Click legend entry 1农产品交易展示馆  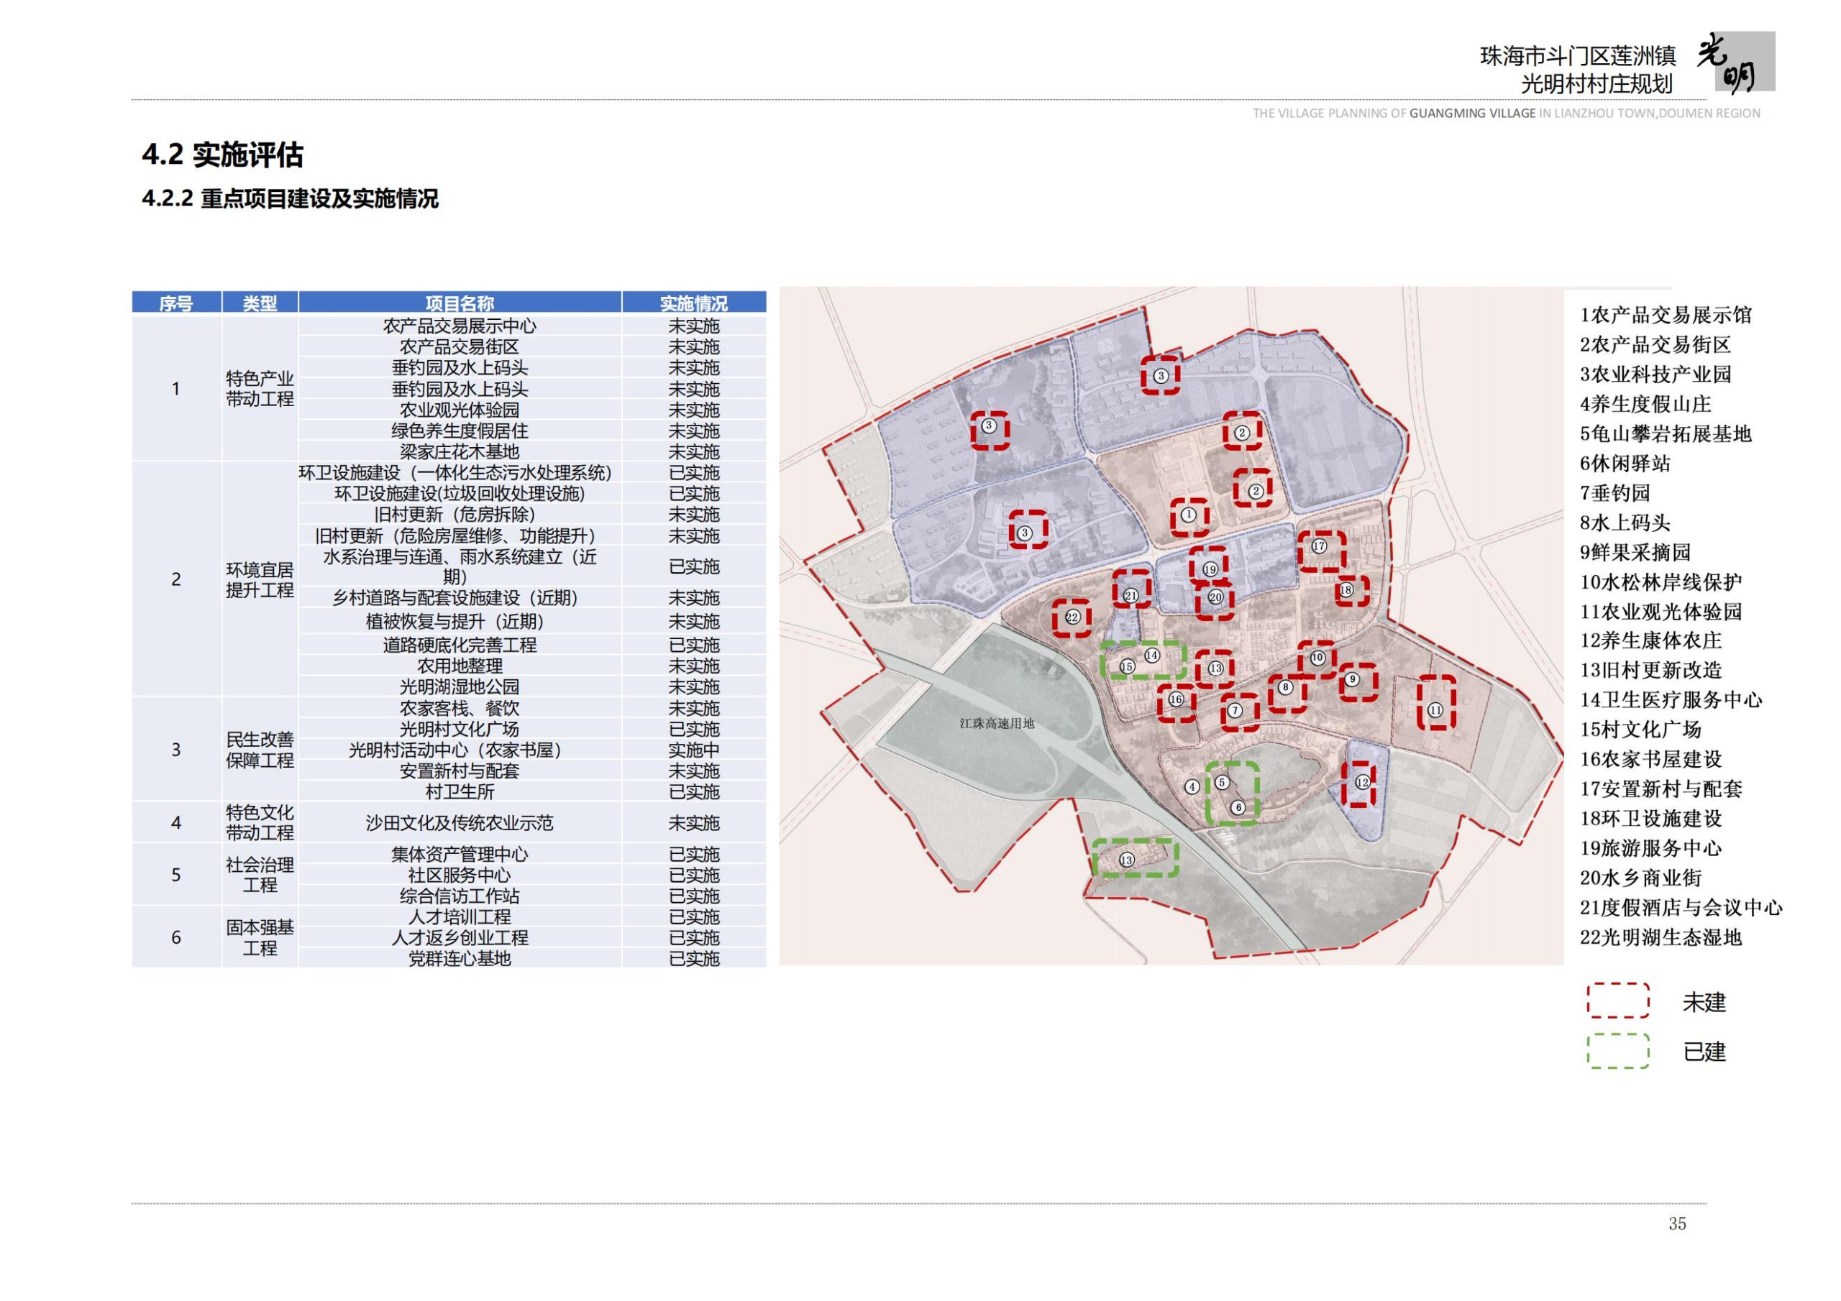click(x=1666, y=315)
